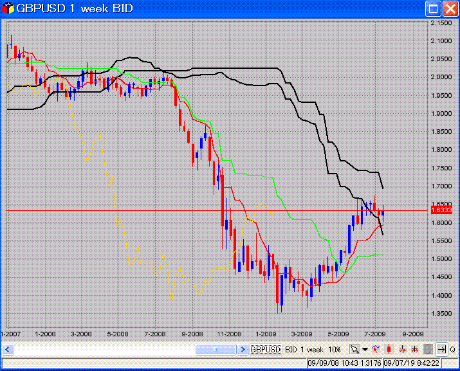Click the 1.7000 price axis label
The height and width of the screenshot is (371, 460).
click(441, 186)
